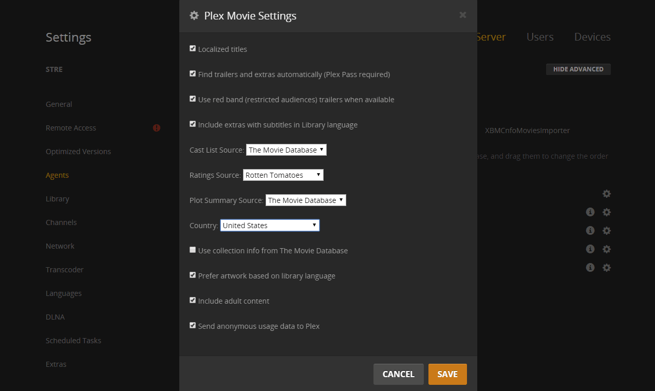655x391 pixels.
Task: Go to Scheduled Tasks settings
Action: coord(73,341)
